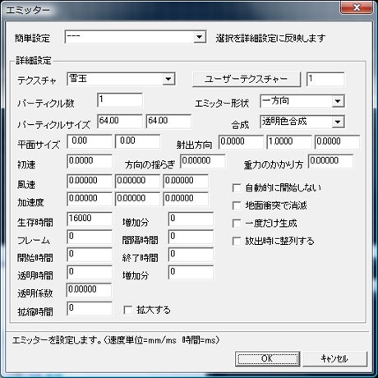Click the 選択を詳細設定に反映します text
The image size is (378, 378).
point(270,38)
